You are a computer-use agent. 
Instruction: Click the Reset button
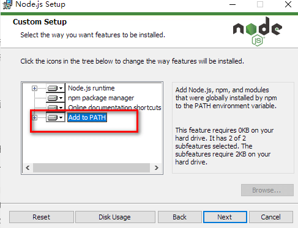tap(42, 217)
